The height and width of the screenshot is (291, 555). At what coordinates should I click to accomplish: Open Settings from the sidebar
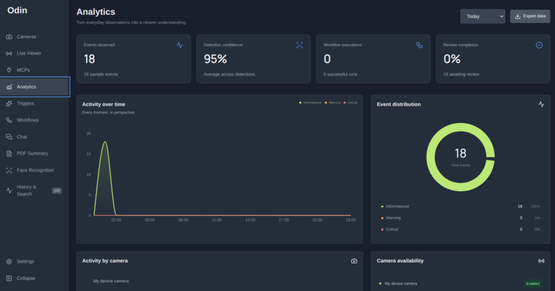coord(34,261)
